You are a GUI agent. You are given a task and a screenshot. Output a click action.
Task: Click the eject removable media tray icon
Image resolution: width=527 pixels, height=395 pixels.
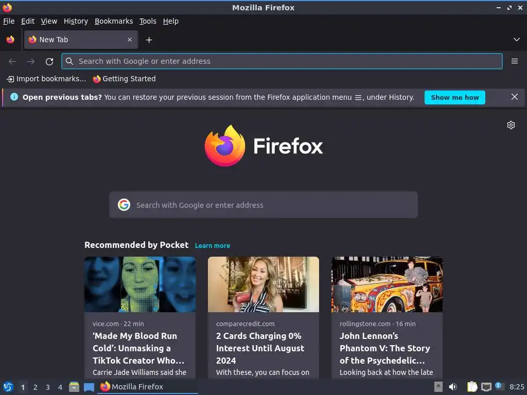(438, 387)
